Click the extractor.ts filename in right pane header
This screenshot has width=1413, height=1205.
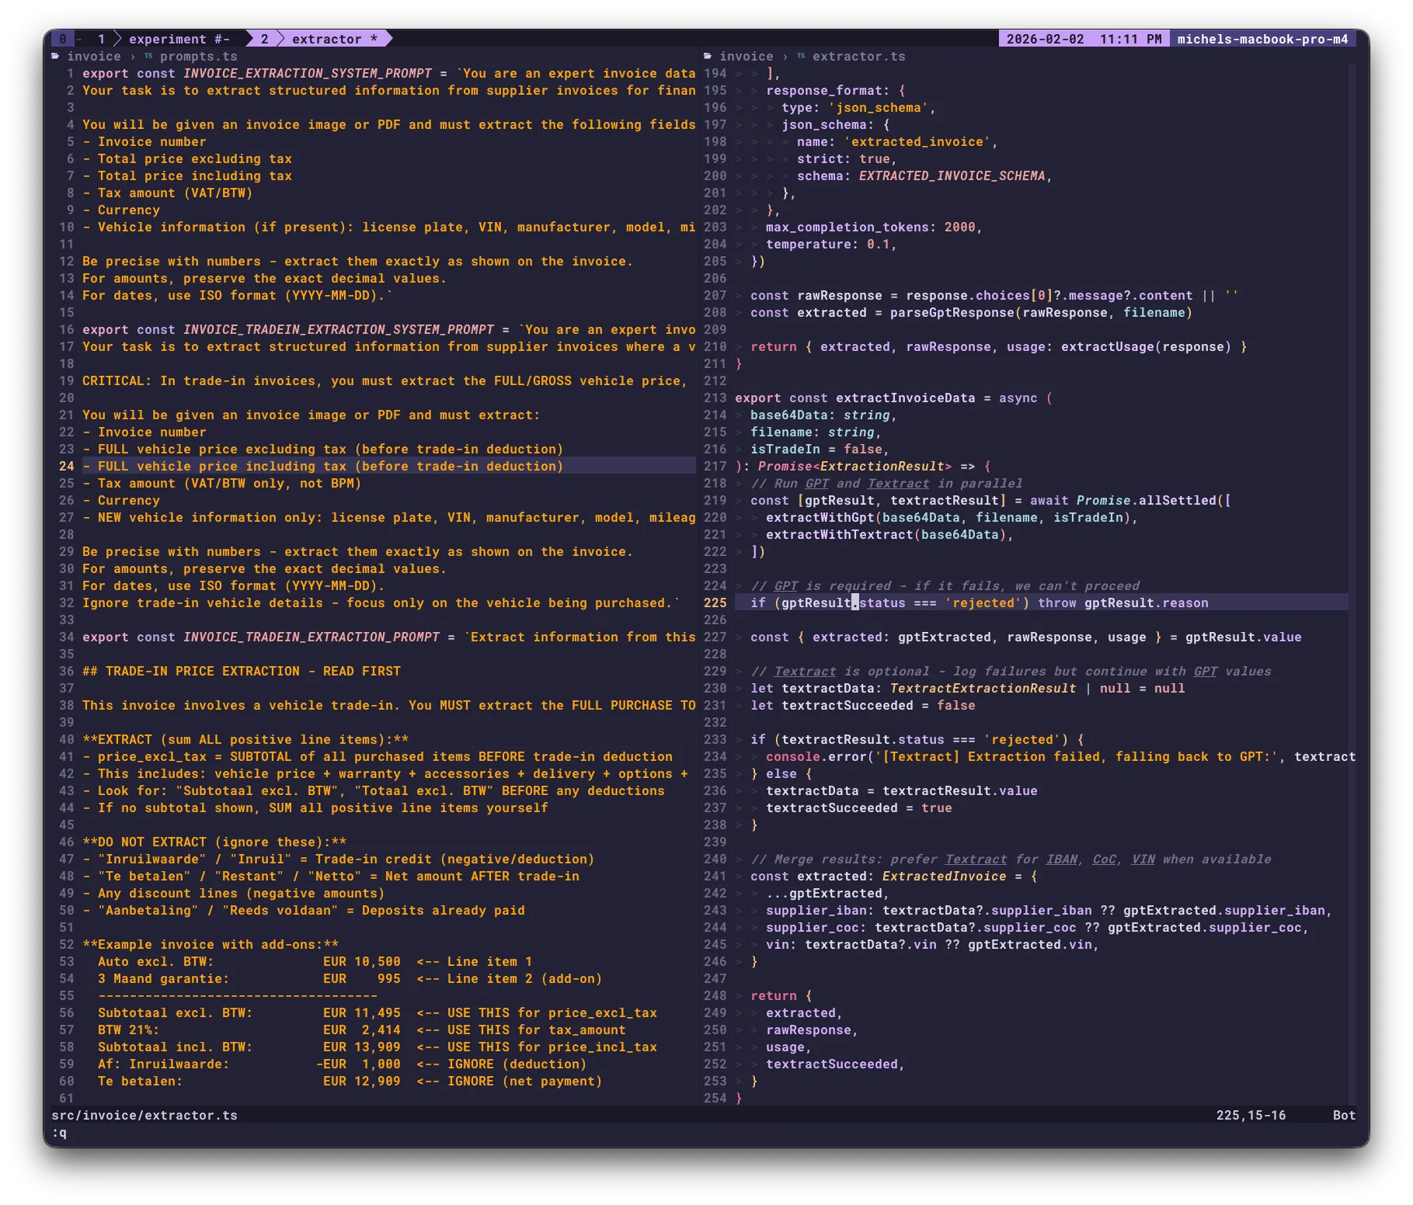859,57
